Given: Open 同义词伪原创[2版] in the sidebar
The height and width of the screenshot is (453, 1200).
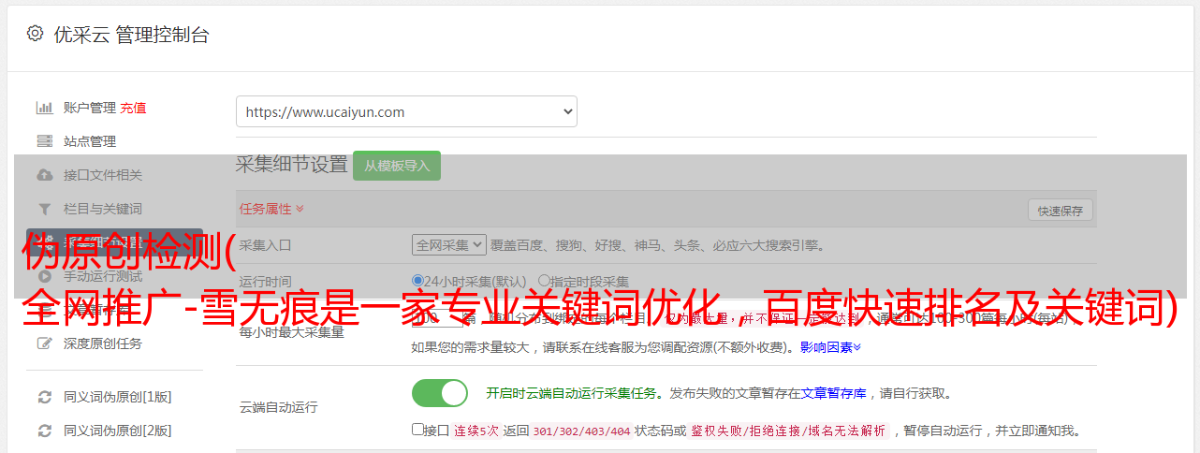Looking at the screenshot, I should pyautogui.click(x=118, y=431).
